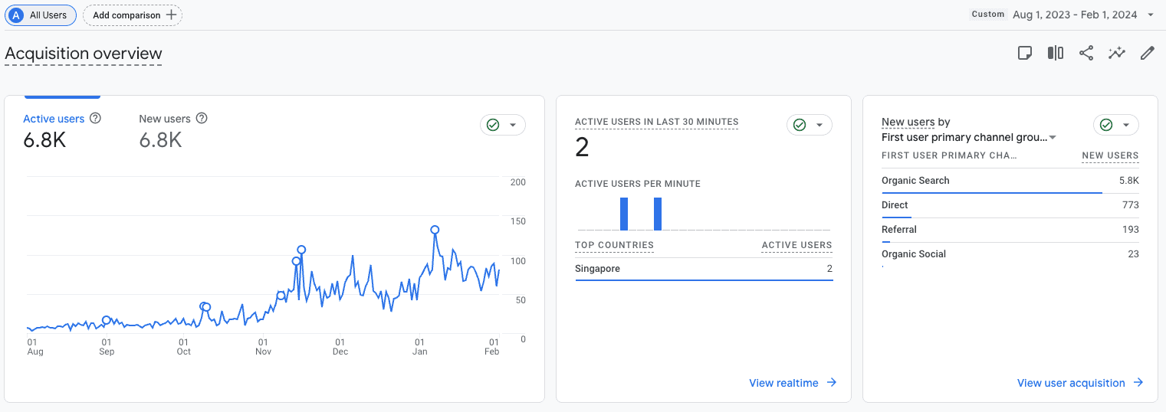Toggle the comparison columns view icon
This screenshot has width=1166, height=412.
[x=1056, y=53]
